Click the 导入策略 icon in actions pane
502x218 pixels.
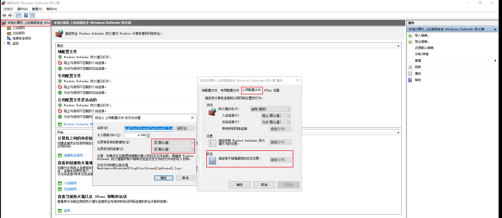(410, 36)
